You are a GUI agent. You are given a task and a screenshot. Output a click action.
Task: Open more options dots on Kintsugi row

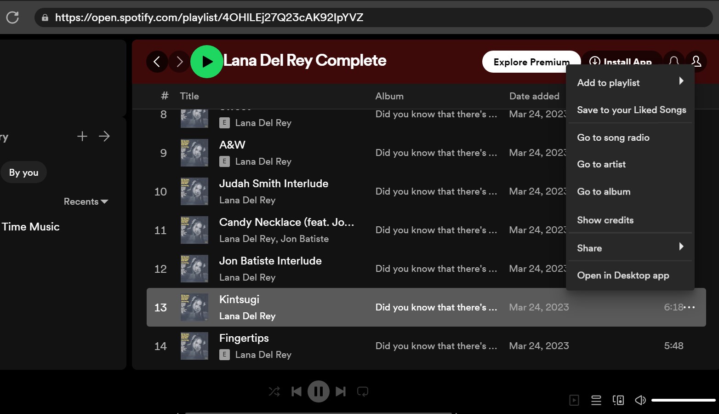coord(690,307)
